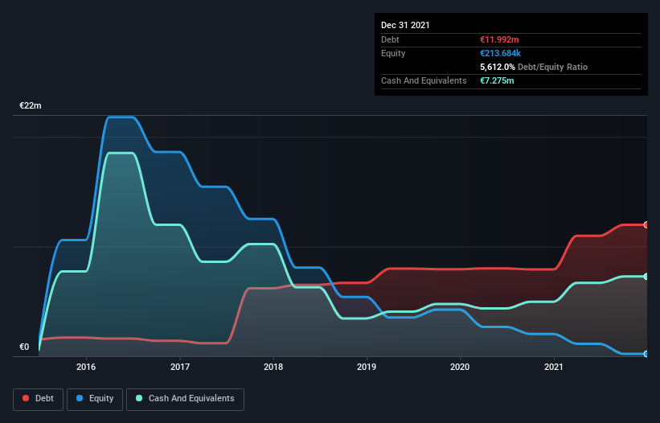Toggle the Equity series legend button
Screen dimensions: 660x423
click(x=95, y=399)
